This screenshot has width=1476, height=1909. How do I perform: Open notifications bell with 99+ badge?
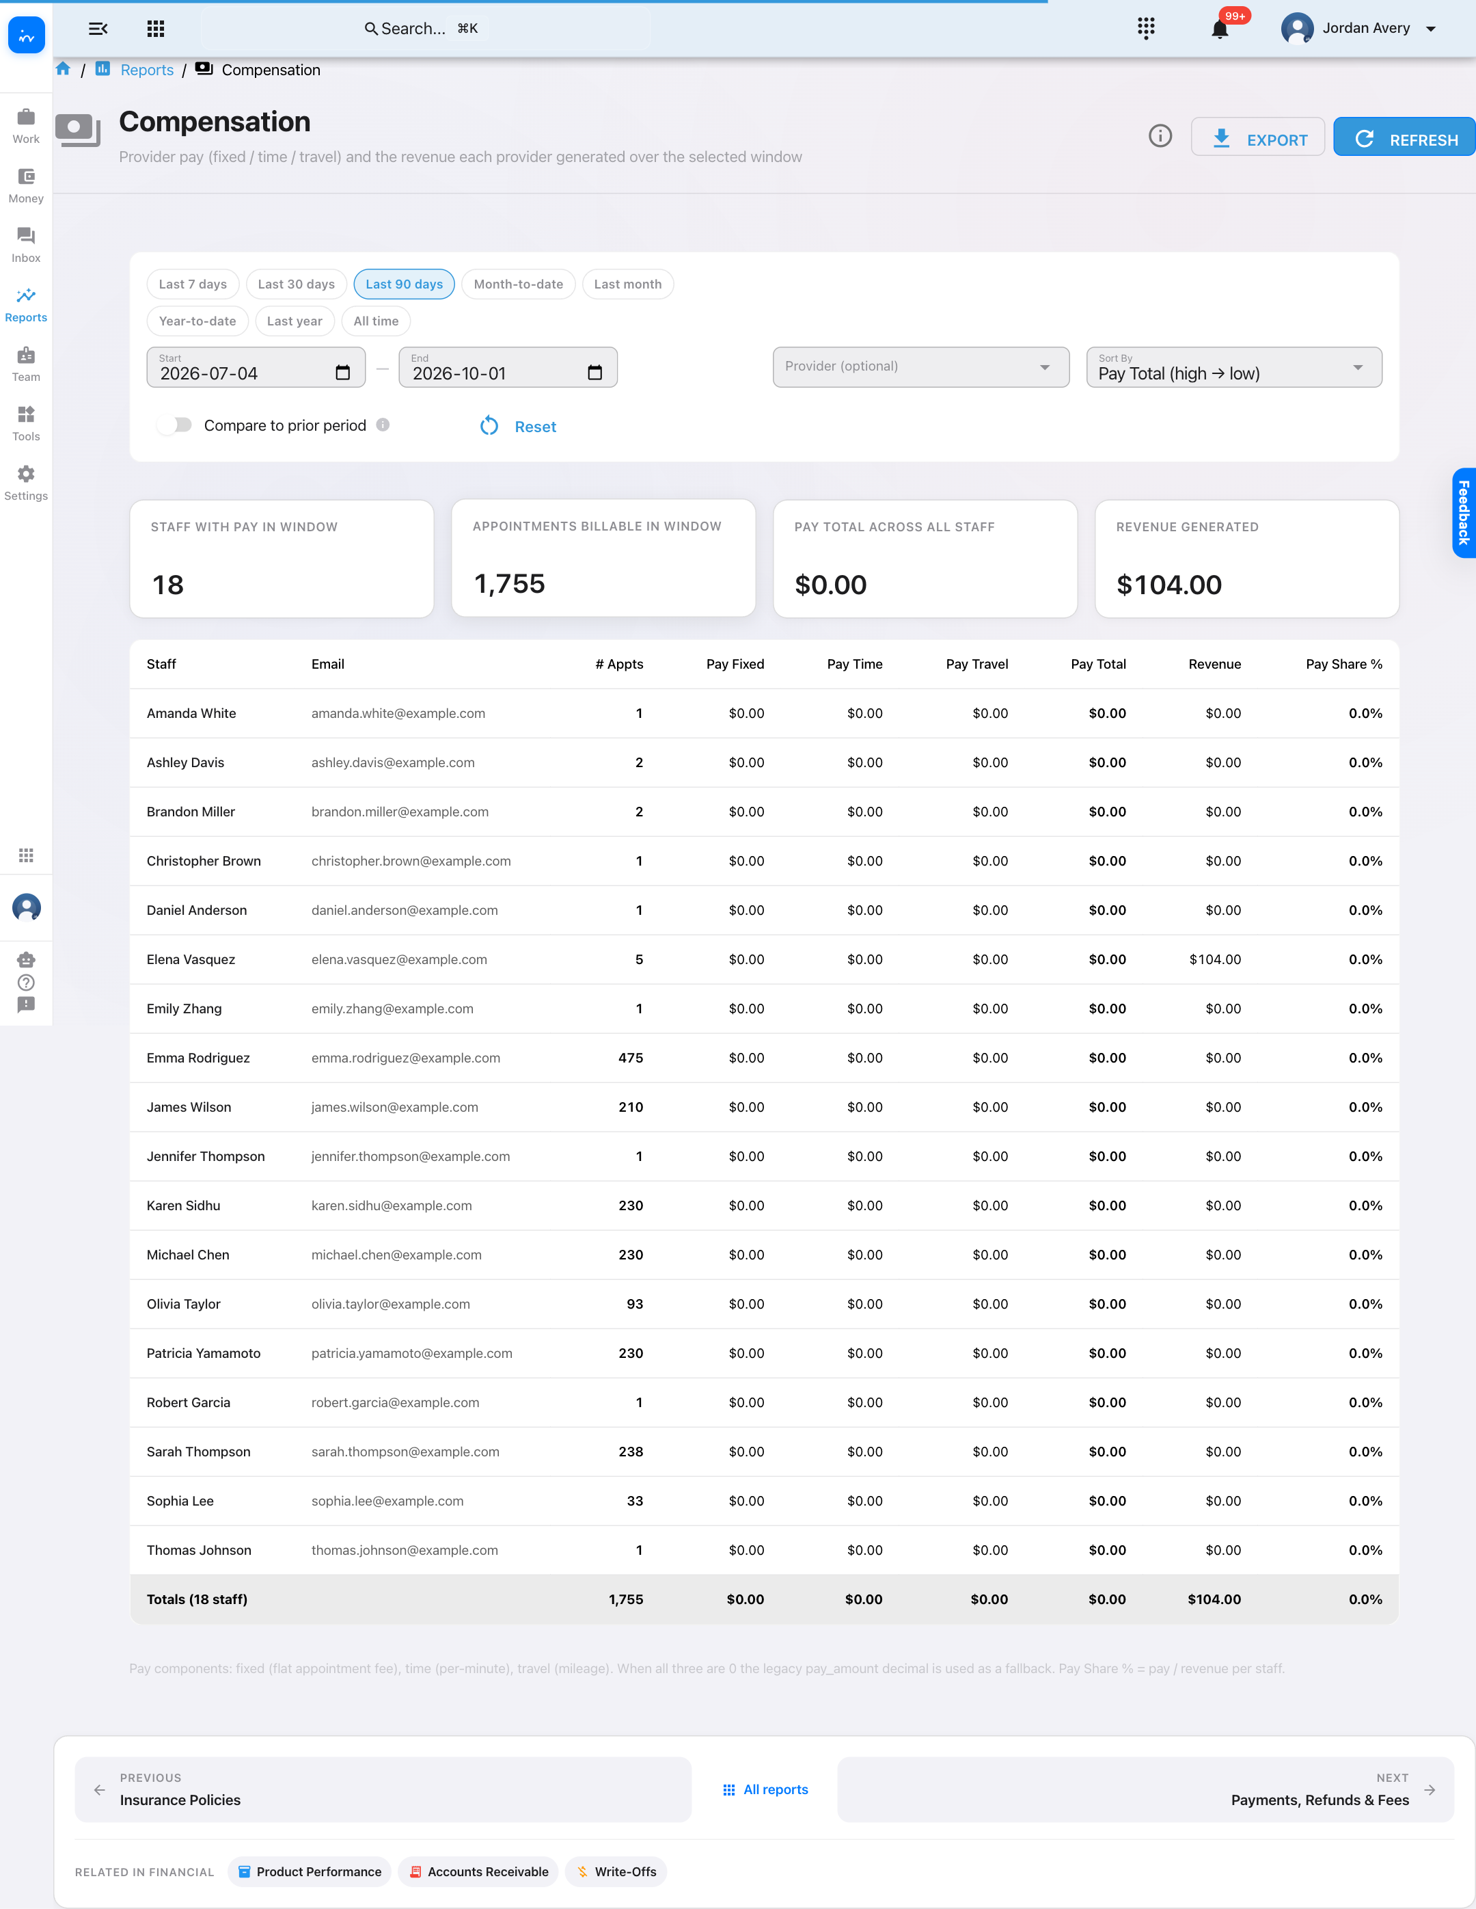click(1220, 29)
